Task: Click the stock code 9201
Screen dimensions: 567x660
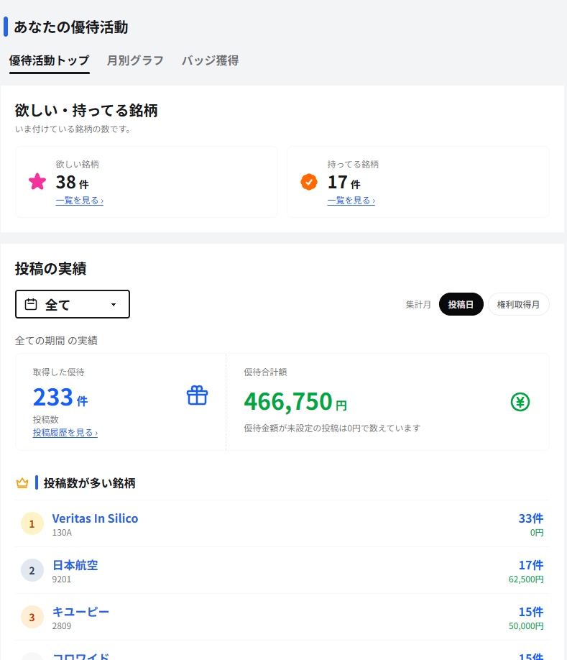Action: click(62, 579)
